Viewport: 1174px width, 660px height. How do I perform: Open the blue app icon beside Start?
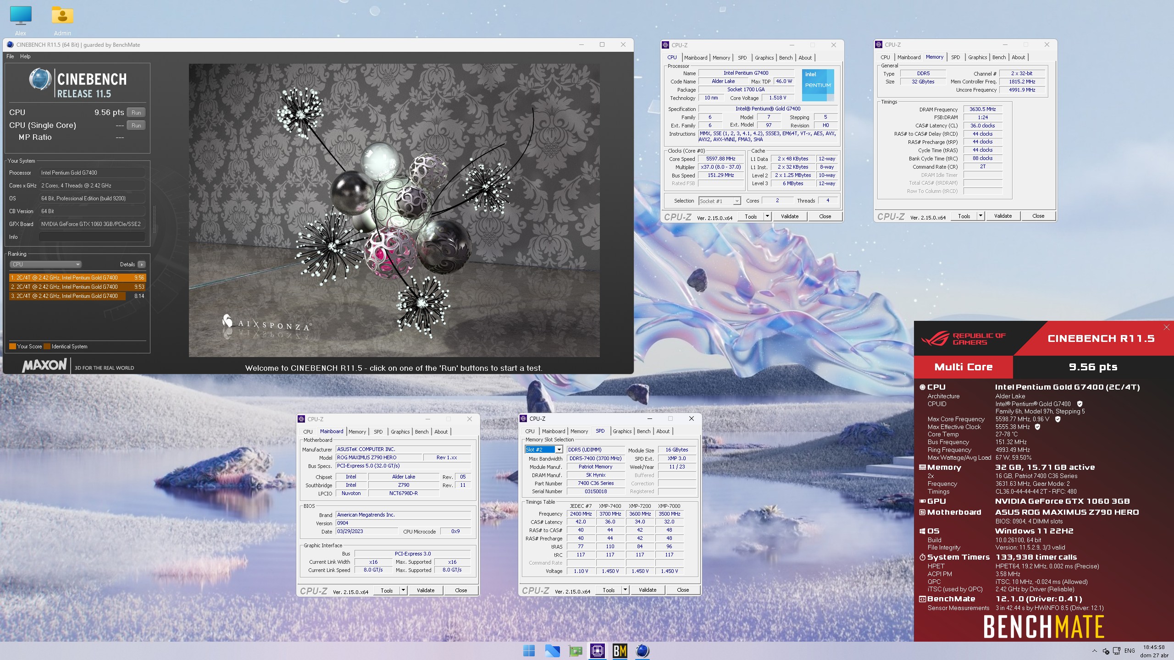552,650
